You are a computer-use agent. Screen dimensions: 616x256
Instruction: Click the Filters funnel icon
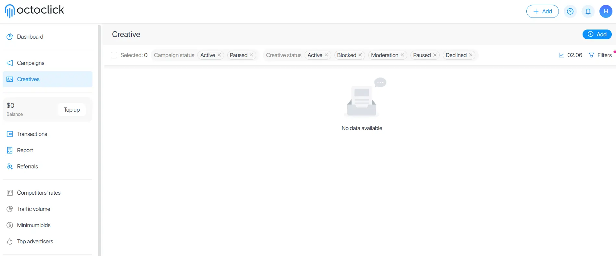coord(592,55)
